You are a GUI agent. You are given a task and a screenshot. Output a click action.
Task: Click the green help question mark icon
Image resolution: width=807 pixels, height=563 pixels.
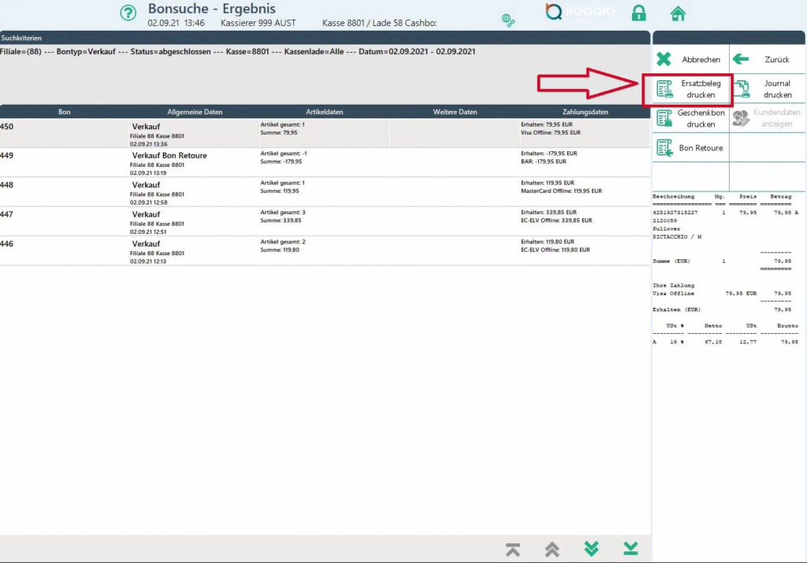click(128, 13)
